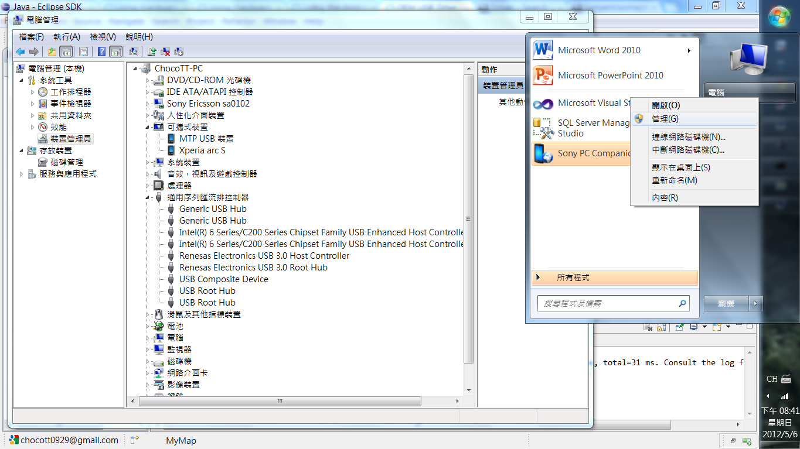The image size is (800, 449).
Task: Show hidden system tray icons arrow
Action: (768, 396)
